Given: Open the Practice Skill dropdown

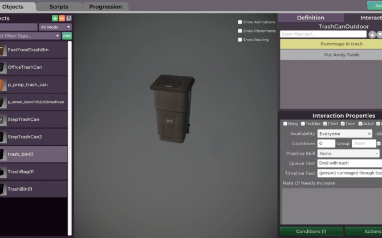Looking at the screenshot, I should coord(348,154).
